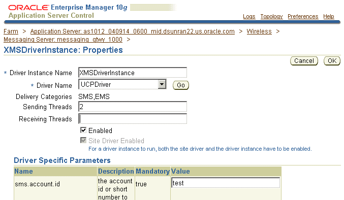
Task: Click the mandatory 'true' cell
Action: (141, 184)
